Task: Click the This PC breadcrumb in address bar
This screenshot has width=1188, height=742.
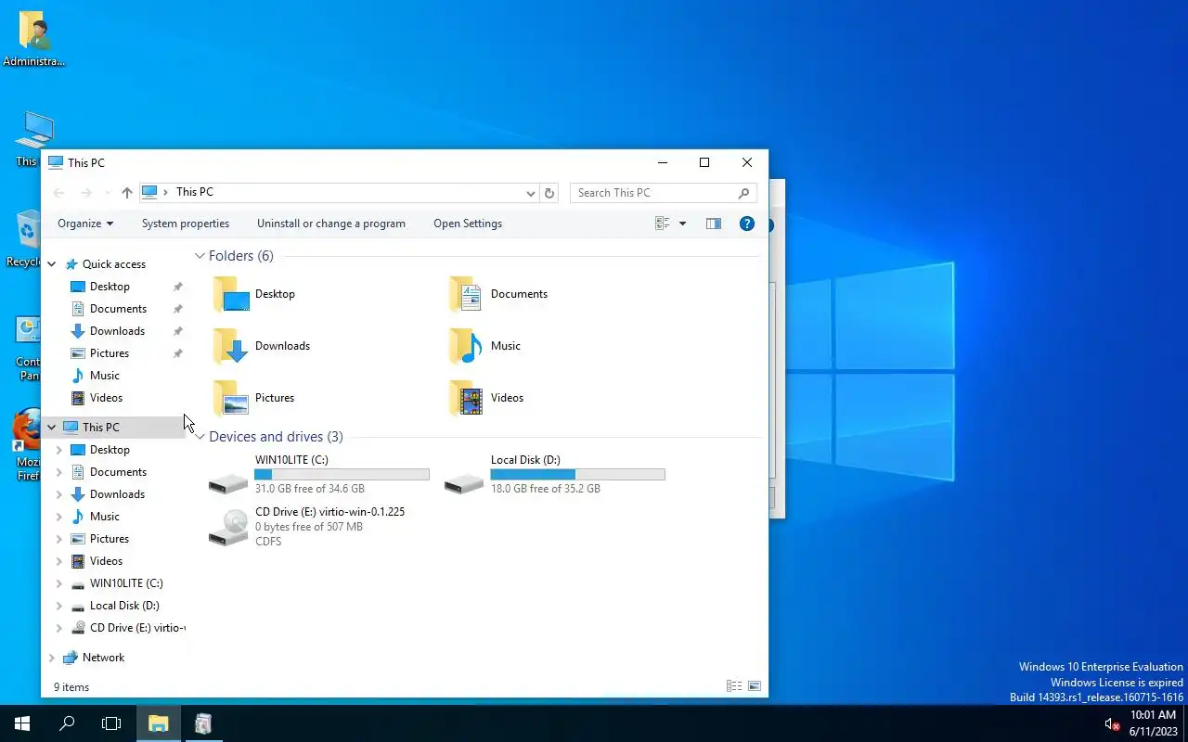Action: tap(195, 192)
